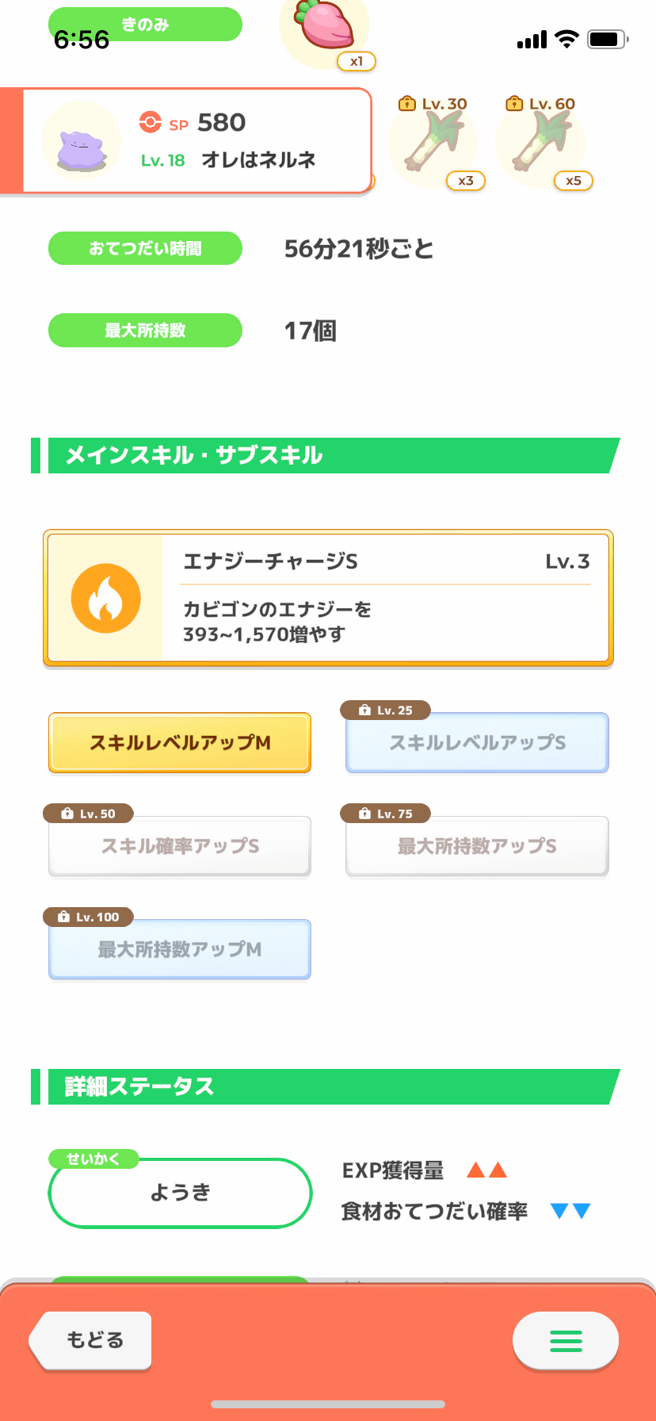
Task: Tap the Ditto Pokémon portrait
Action: (81, 144)
